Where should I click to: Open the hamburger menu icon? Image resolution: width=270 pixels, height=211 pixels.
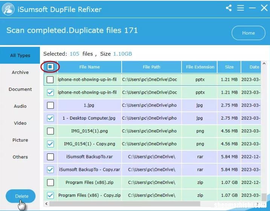pyautogui.click(x=240, y=8)
